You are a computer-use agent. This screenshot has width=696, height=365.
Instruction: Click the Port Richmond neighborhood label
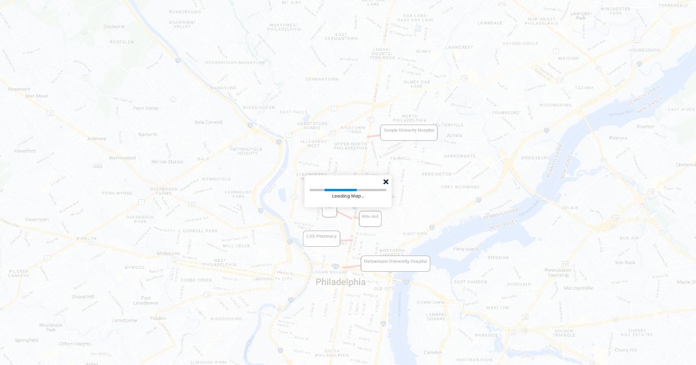[x=460, y=187]
